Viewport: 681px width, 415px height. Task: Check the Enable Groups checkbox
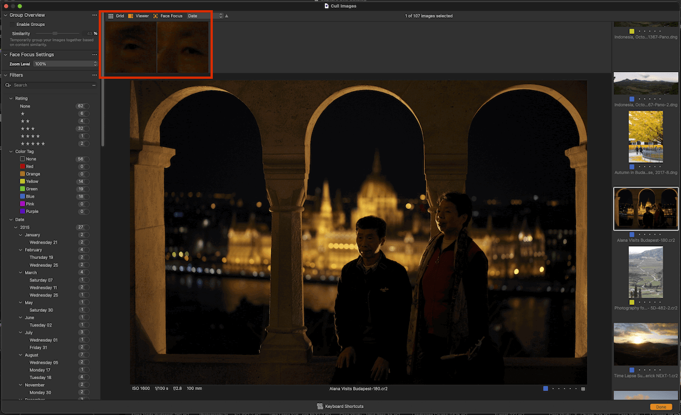pos(12,24)
